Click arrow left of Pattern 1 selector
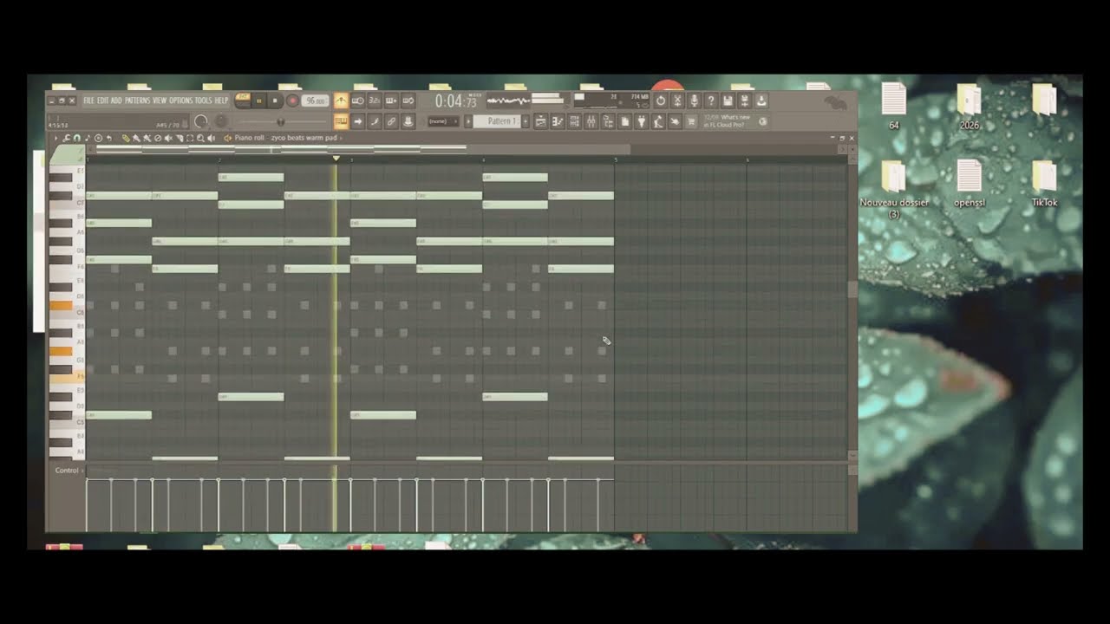This screenshot has height=624, width=1110. [468, 121]
